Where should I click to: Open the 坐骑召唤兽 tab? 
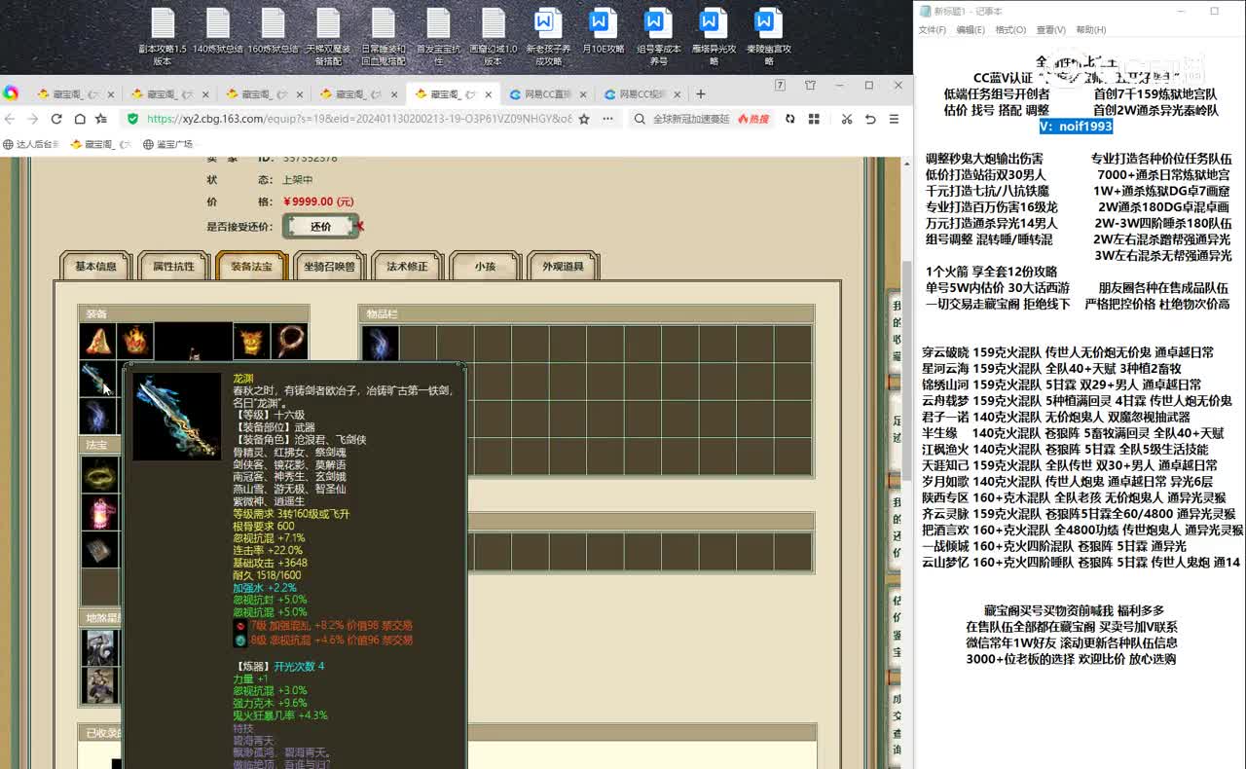[x=329, y=266]
